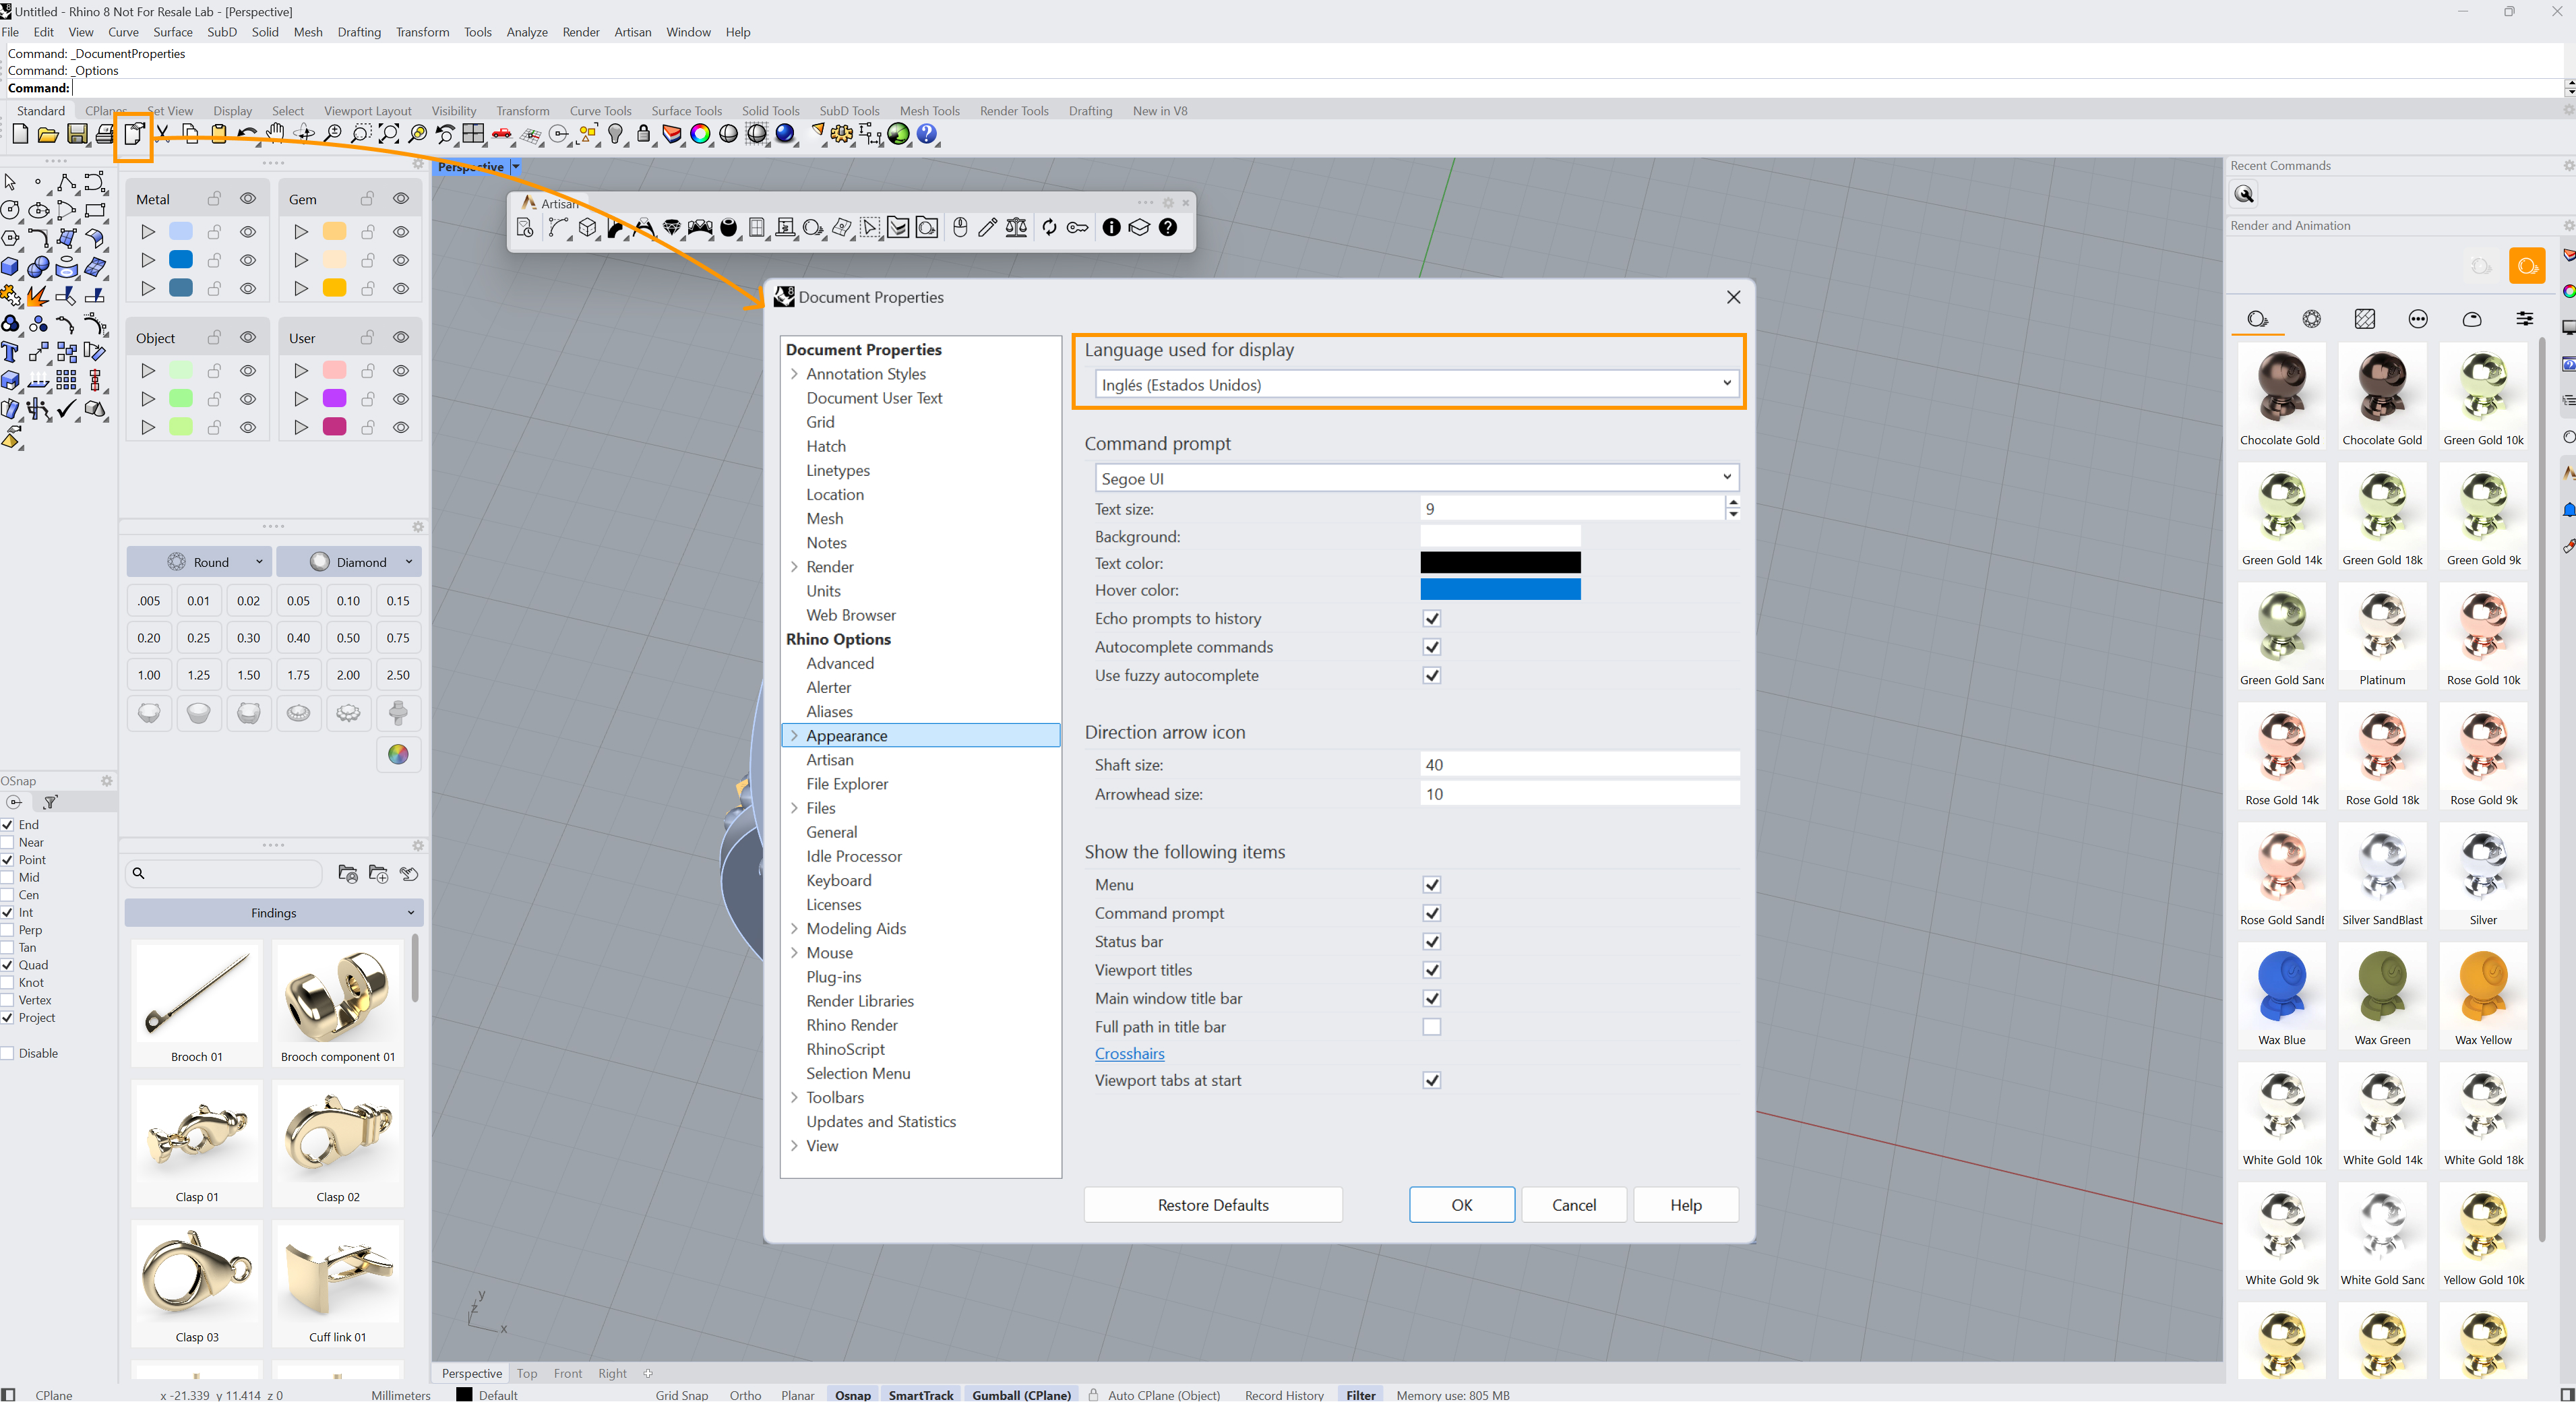Open the Artisan menu in menu bar

tap(632, 32)
